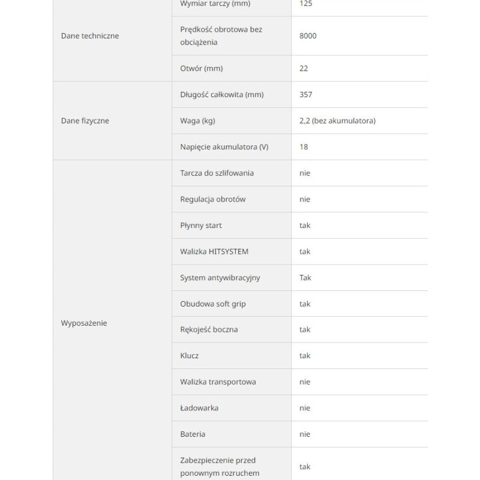Select the 'Walizka HITSYSTEM' row label
The image size is (480, 480).
214,251
